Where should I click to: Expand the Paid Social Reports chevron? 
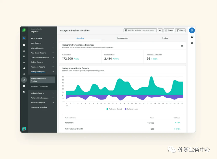point(53,53)
